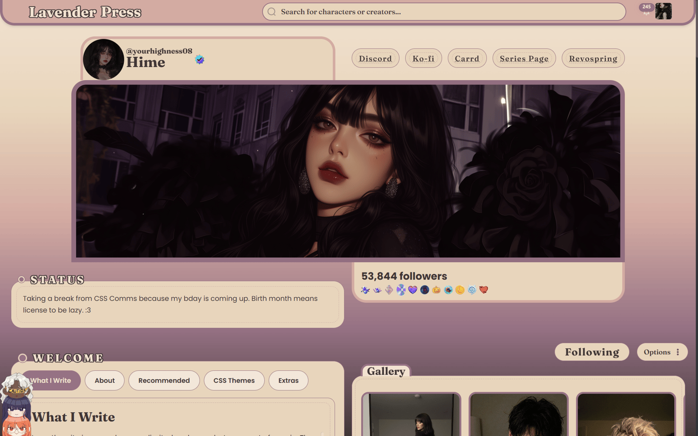This screenshot has height=436, width=698.
Task: Open the gallery image of the blond-haired character
Action: point(626,415)
